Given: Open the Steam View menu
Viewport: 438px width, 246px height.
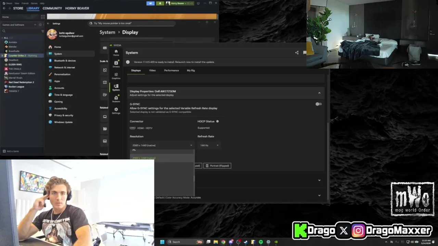Looking at the screenshot, I should click(x=17, y=3).
